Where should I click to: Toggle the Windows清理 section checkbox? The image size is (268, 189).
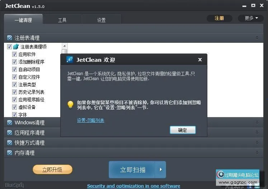pos(10,123)
